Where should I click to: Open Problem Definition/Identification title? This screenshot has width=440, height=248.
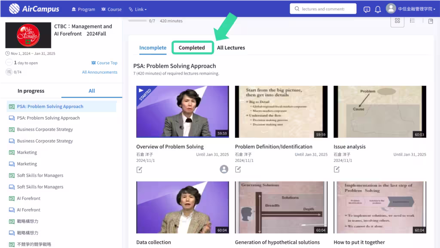(274, 147)
